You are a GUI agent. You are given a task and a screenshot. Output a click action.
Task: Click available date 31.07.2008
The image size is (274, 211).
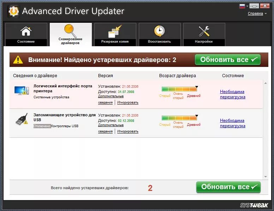point(126,92)
